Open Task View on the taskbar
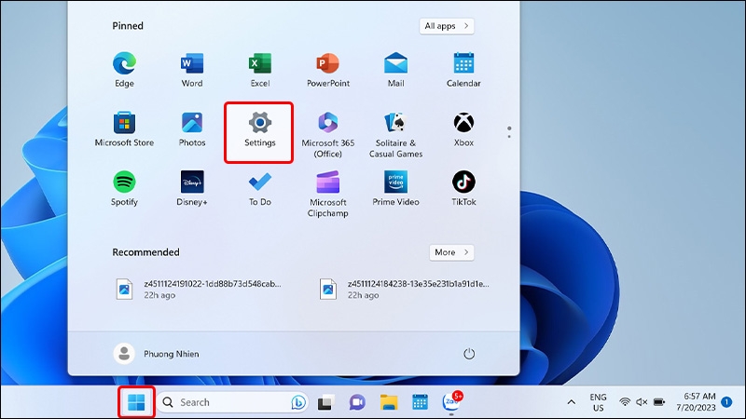The width and height of the screenshot is (746, 419). tap(325, 402)
